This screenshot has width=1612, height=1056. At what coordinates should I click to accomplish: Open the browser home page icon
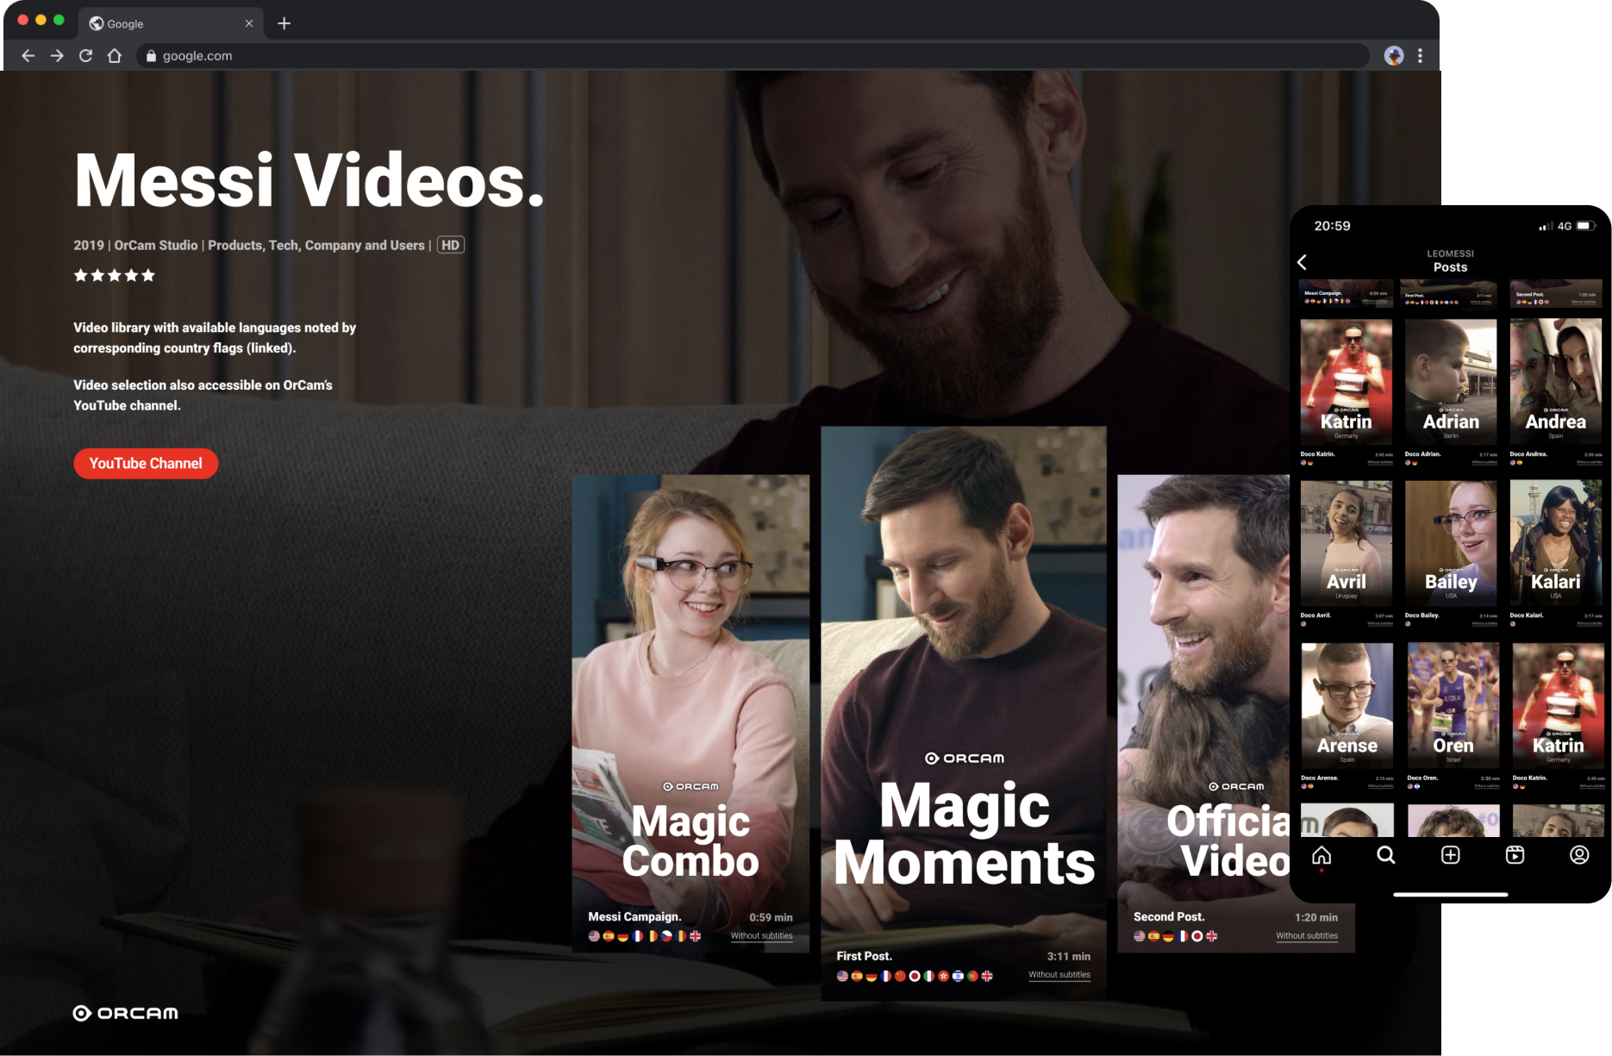[115, 56]
